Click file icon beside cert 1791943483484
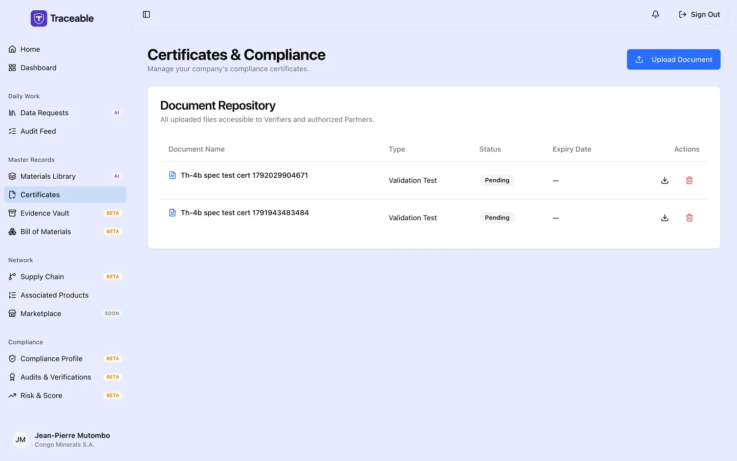The height and width of the screenshot is (461, 737). (x=172, y=213)
